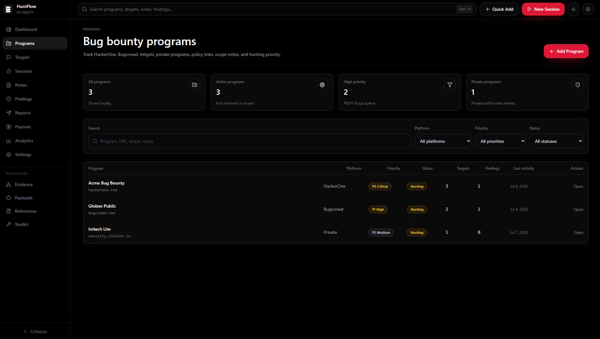Click bugcrowd.com under Globex Public

(x=102, y=213)
